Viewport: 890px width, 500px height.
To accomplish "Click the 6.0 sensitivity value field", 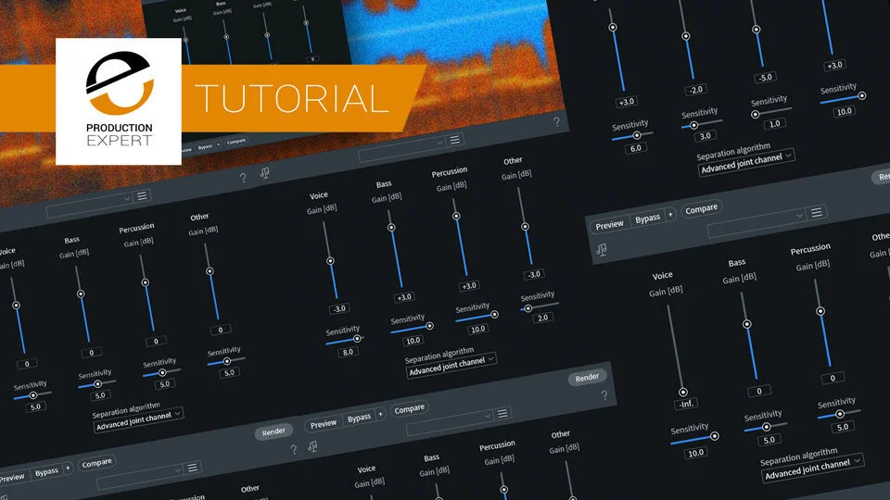I will coord(636,148).
